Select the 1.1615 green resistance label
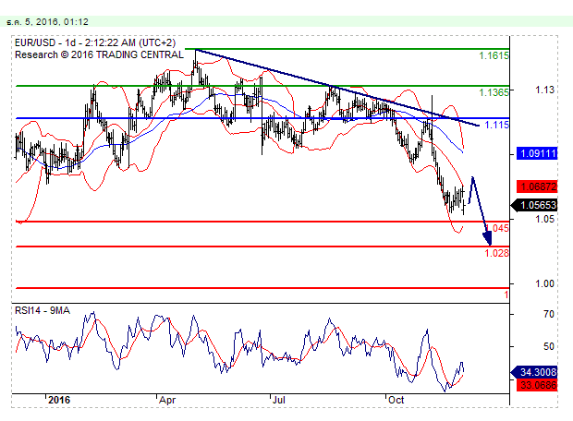The width and height of the screenshot is (573, 421). [494, 56]
